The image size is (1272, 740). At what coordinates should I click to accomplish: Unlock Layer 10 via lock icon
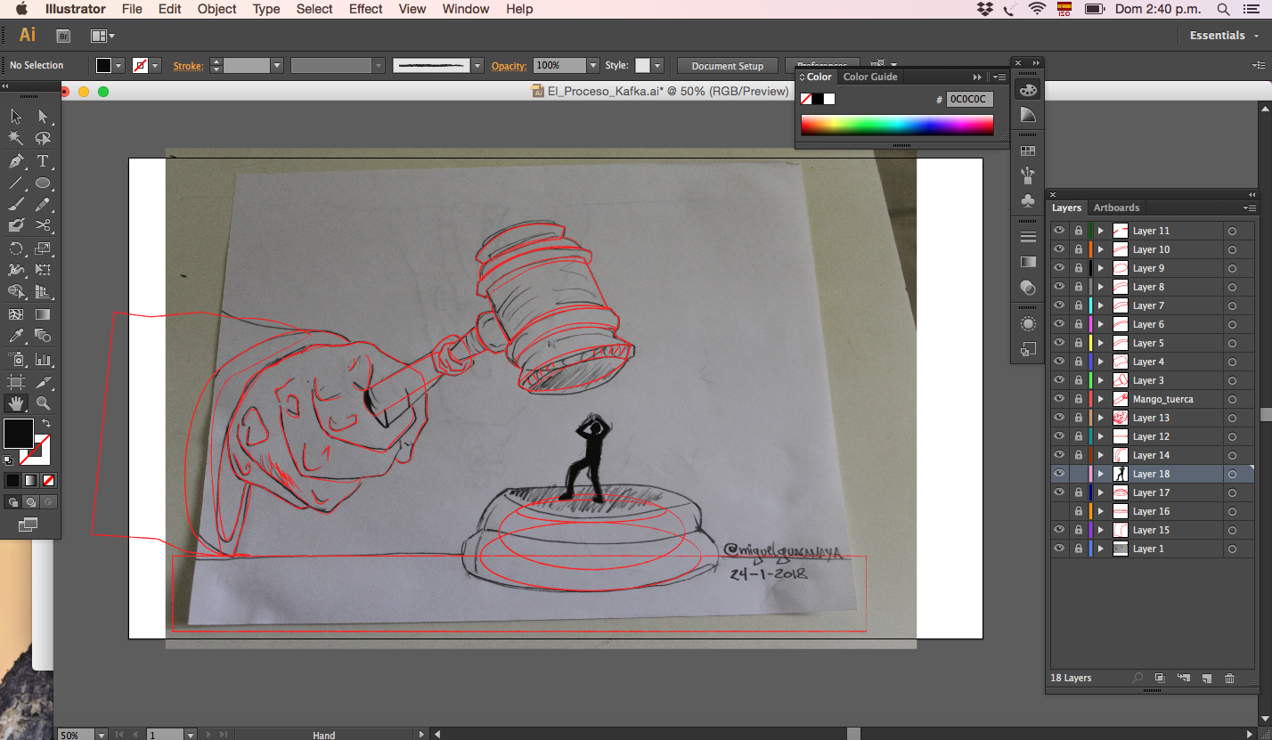[1079, 249]
